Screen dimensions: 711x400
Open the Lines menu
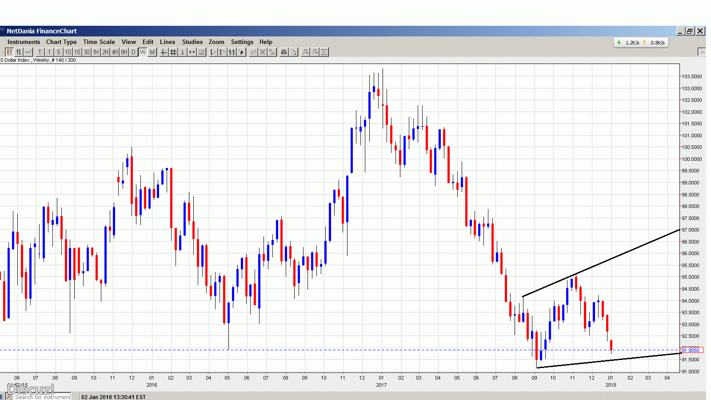click(x=168, y=42)
